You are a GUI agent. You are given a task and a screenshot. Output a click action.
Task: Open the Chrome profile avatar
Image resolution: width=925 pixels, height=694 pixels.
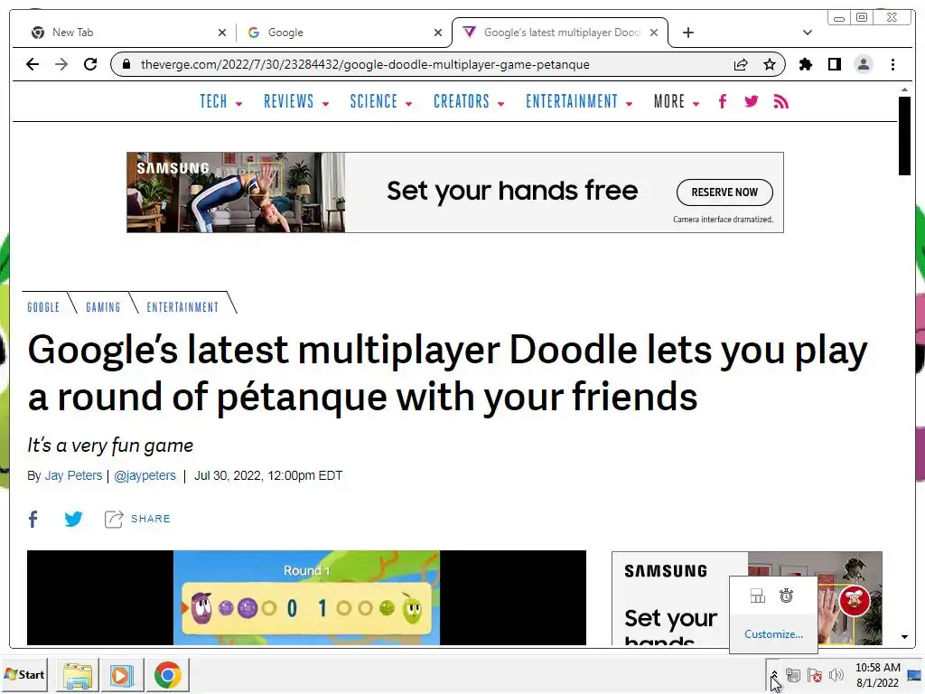click(x=863, y=64)
